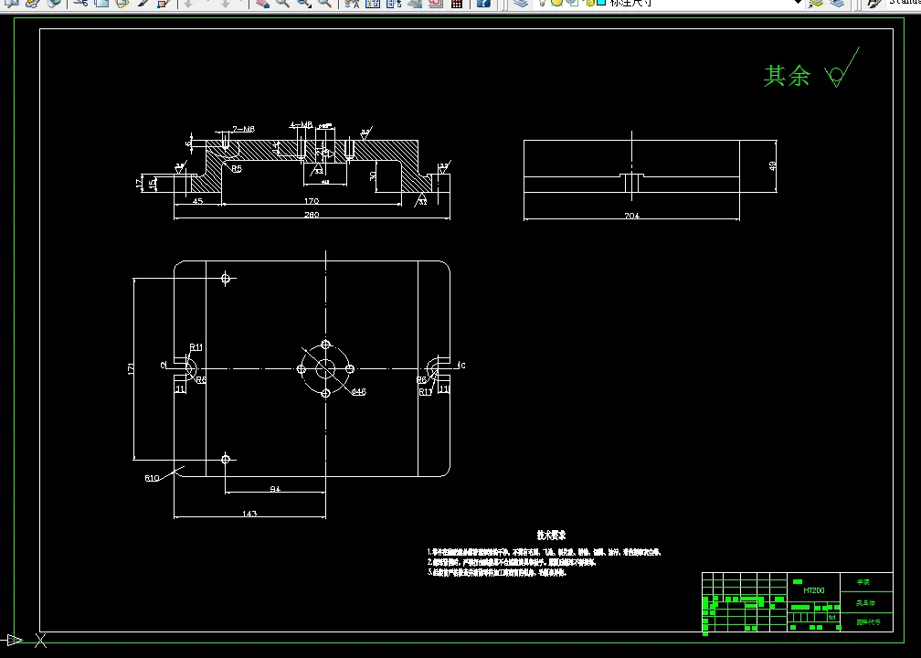Click the 标注尺寸 layer name field
This screenshot has height=658, width=921.
(631, 3)
